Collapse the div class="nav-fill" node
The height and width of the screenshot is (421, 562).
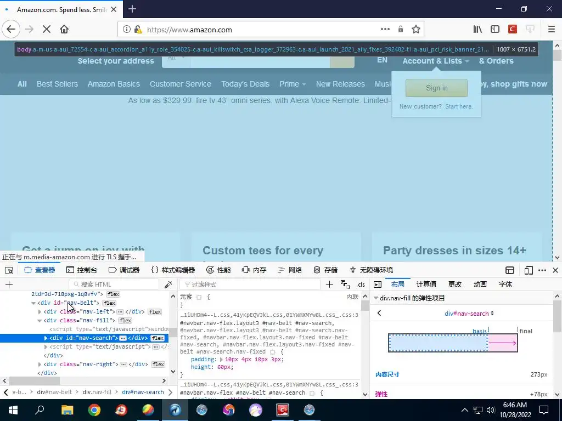(40, 320)
